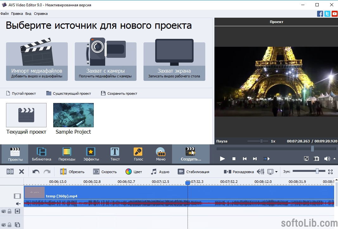Open the Файл menu

[4, 14]
